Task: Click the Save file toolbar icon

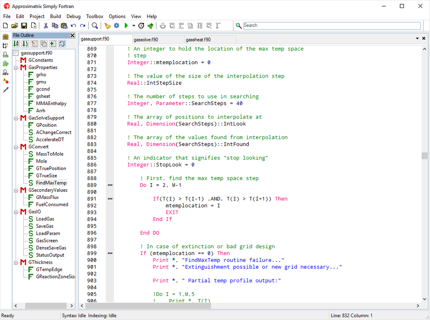Action: (x=24, y=26)
